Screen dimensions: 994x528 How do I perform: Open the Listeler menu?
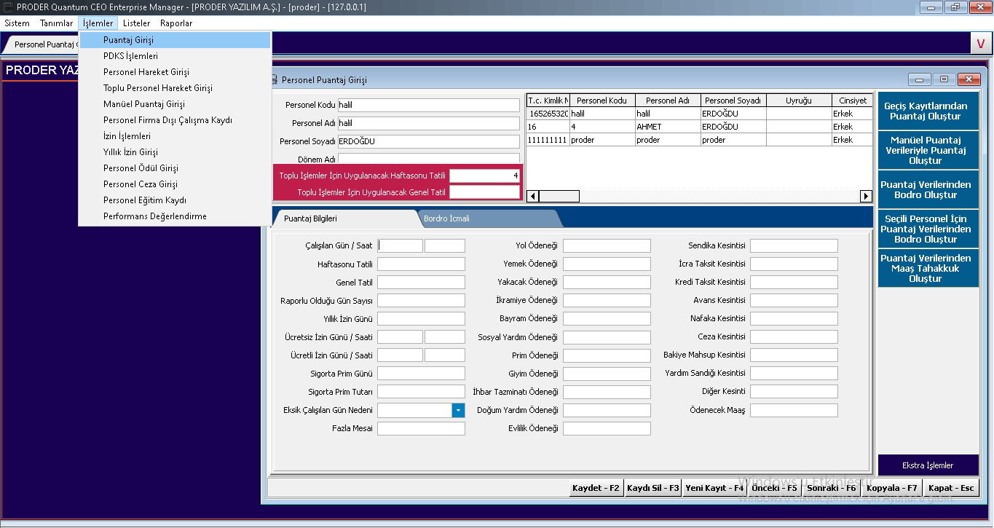[x=136, y=23]
